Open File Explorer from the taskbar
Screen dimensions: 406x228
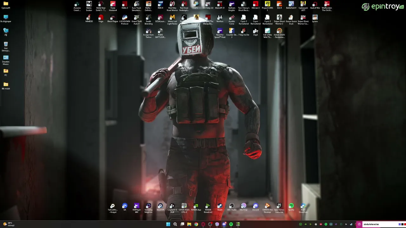[189, 224]
